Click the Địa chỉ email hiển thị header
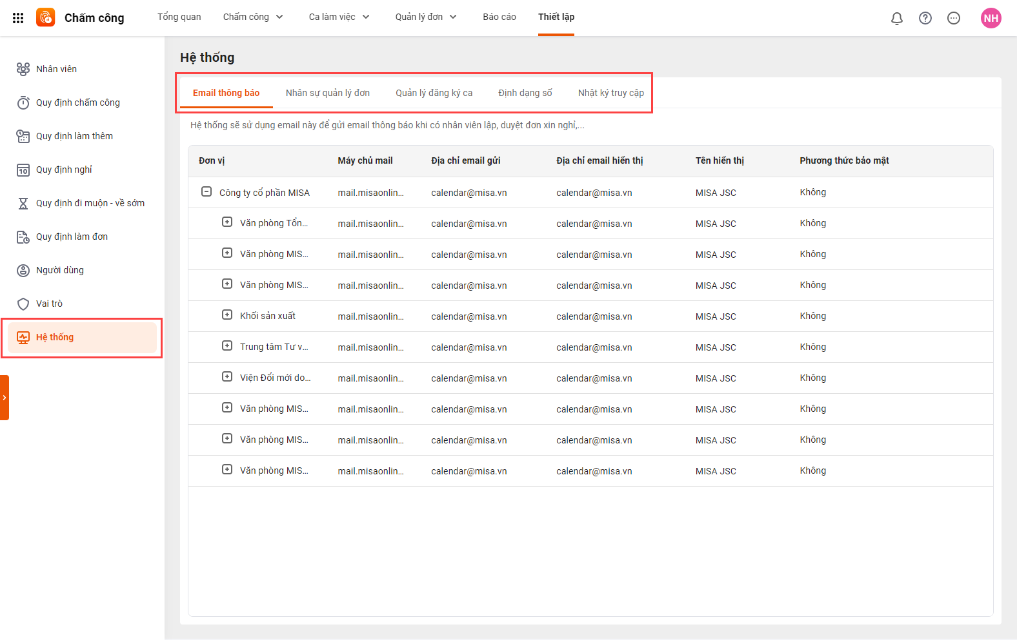This screenshot has width=1017, height=640. tap(599, 160)
